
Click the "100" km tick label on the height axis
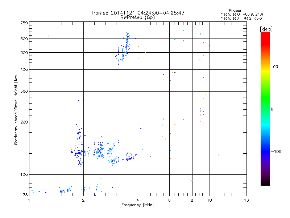tap(24, 175)
